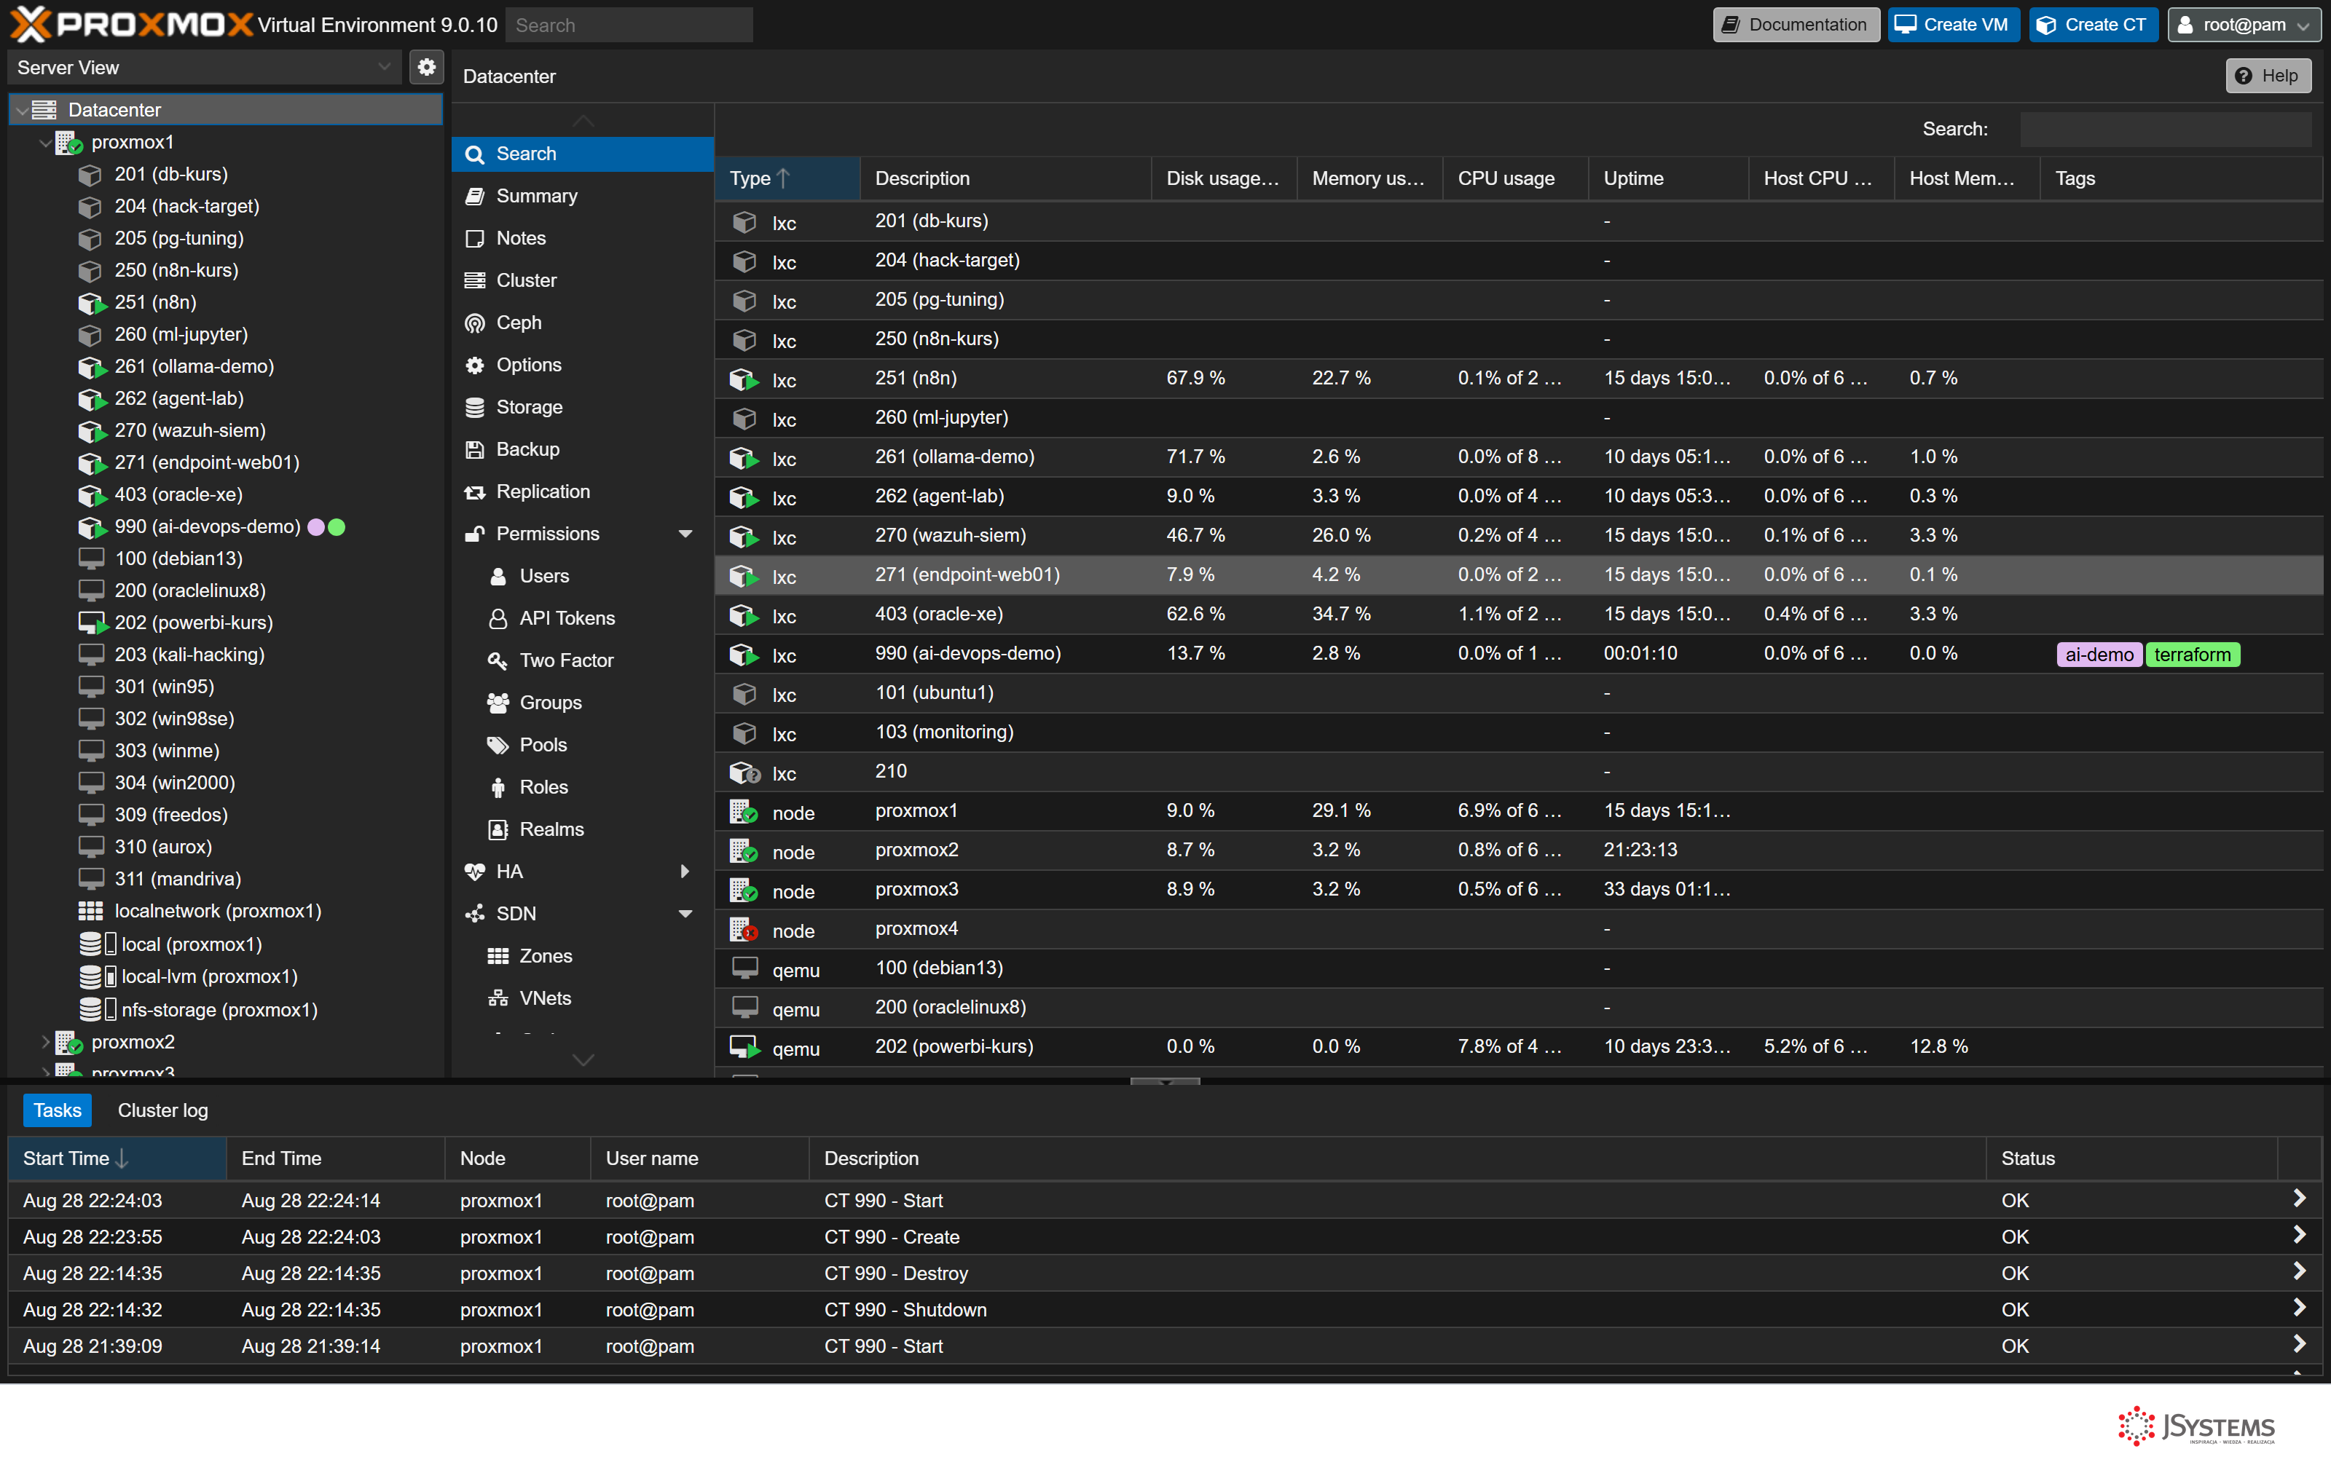
Task: Click the localnetwork (proxmox1) grid icon
Action: (x=91, y=911)
